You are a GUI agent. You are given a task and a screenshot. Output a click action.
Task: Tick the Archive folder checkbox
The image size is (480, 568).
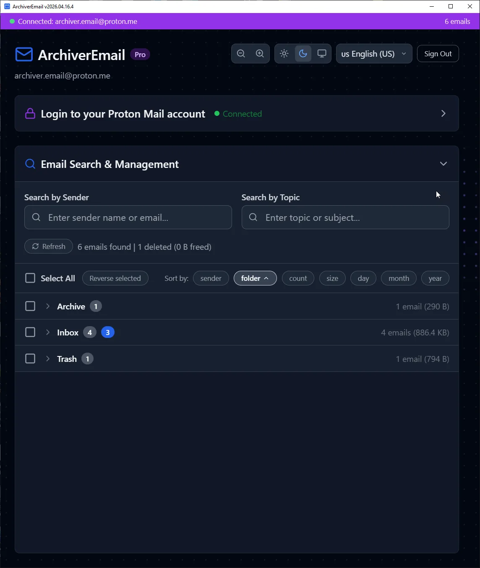(x=30, y=306)
